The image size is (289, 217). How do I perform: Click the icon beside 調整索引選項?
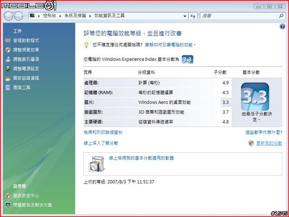coord(8,59)
